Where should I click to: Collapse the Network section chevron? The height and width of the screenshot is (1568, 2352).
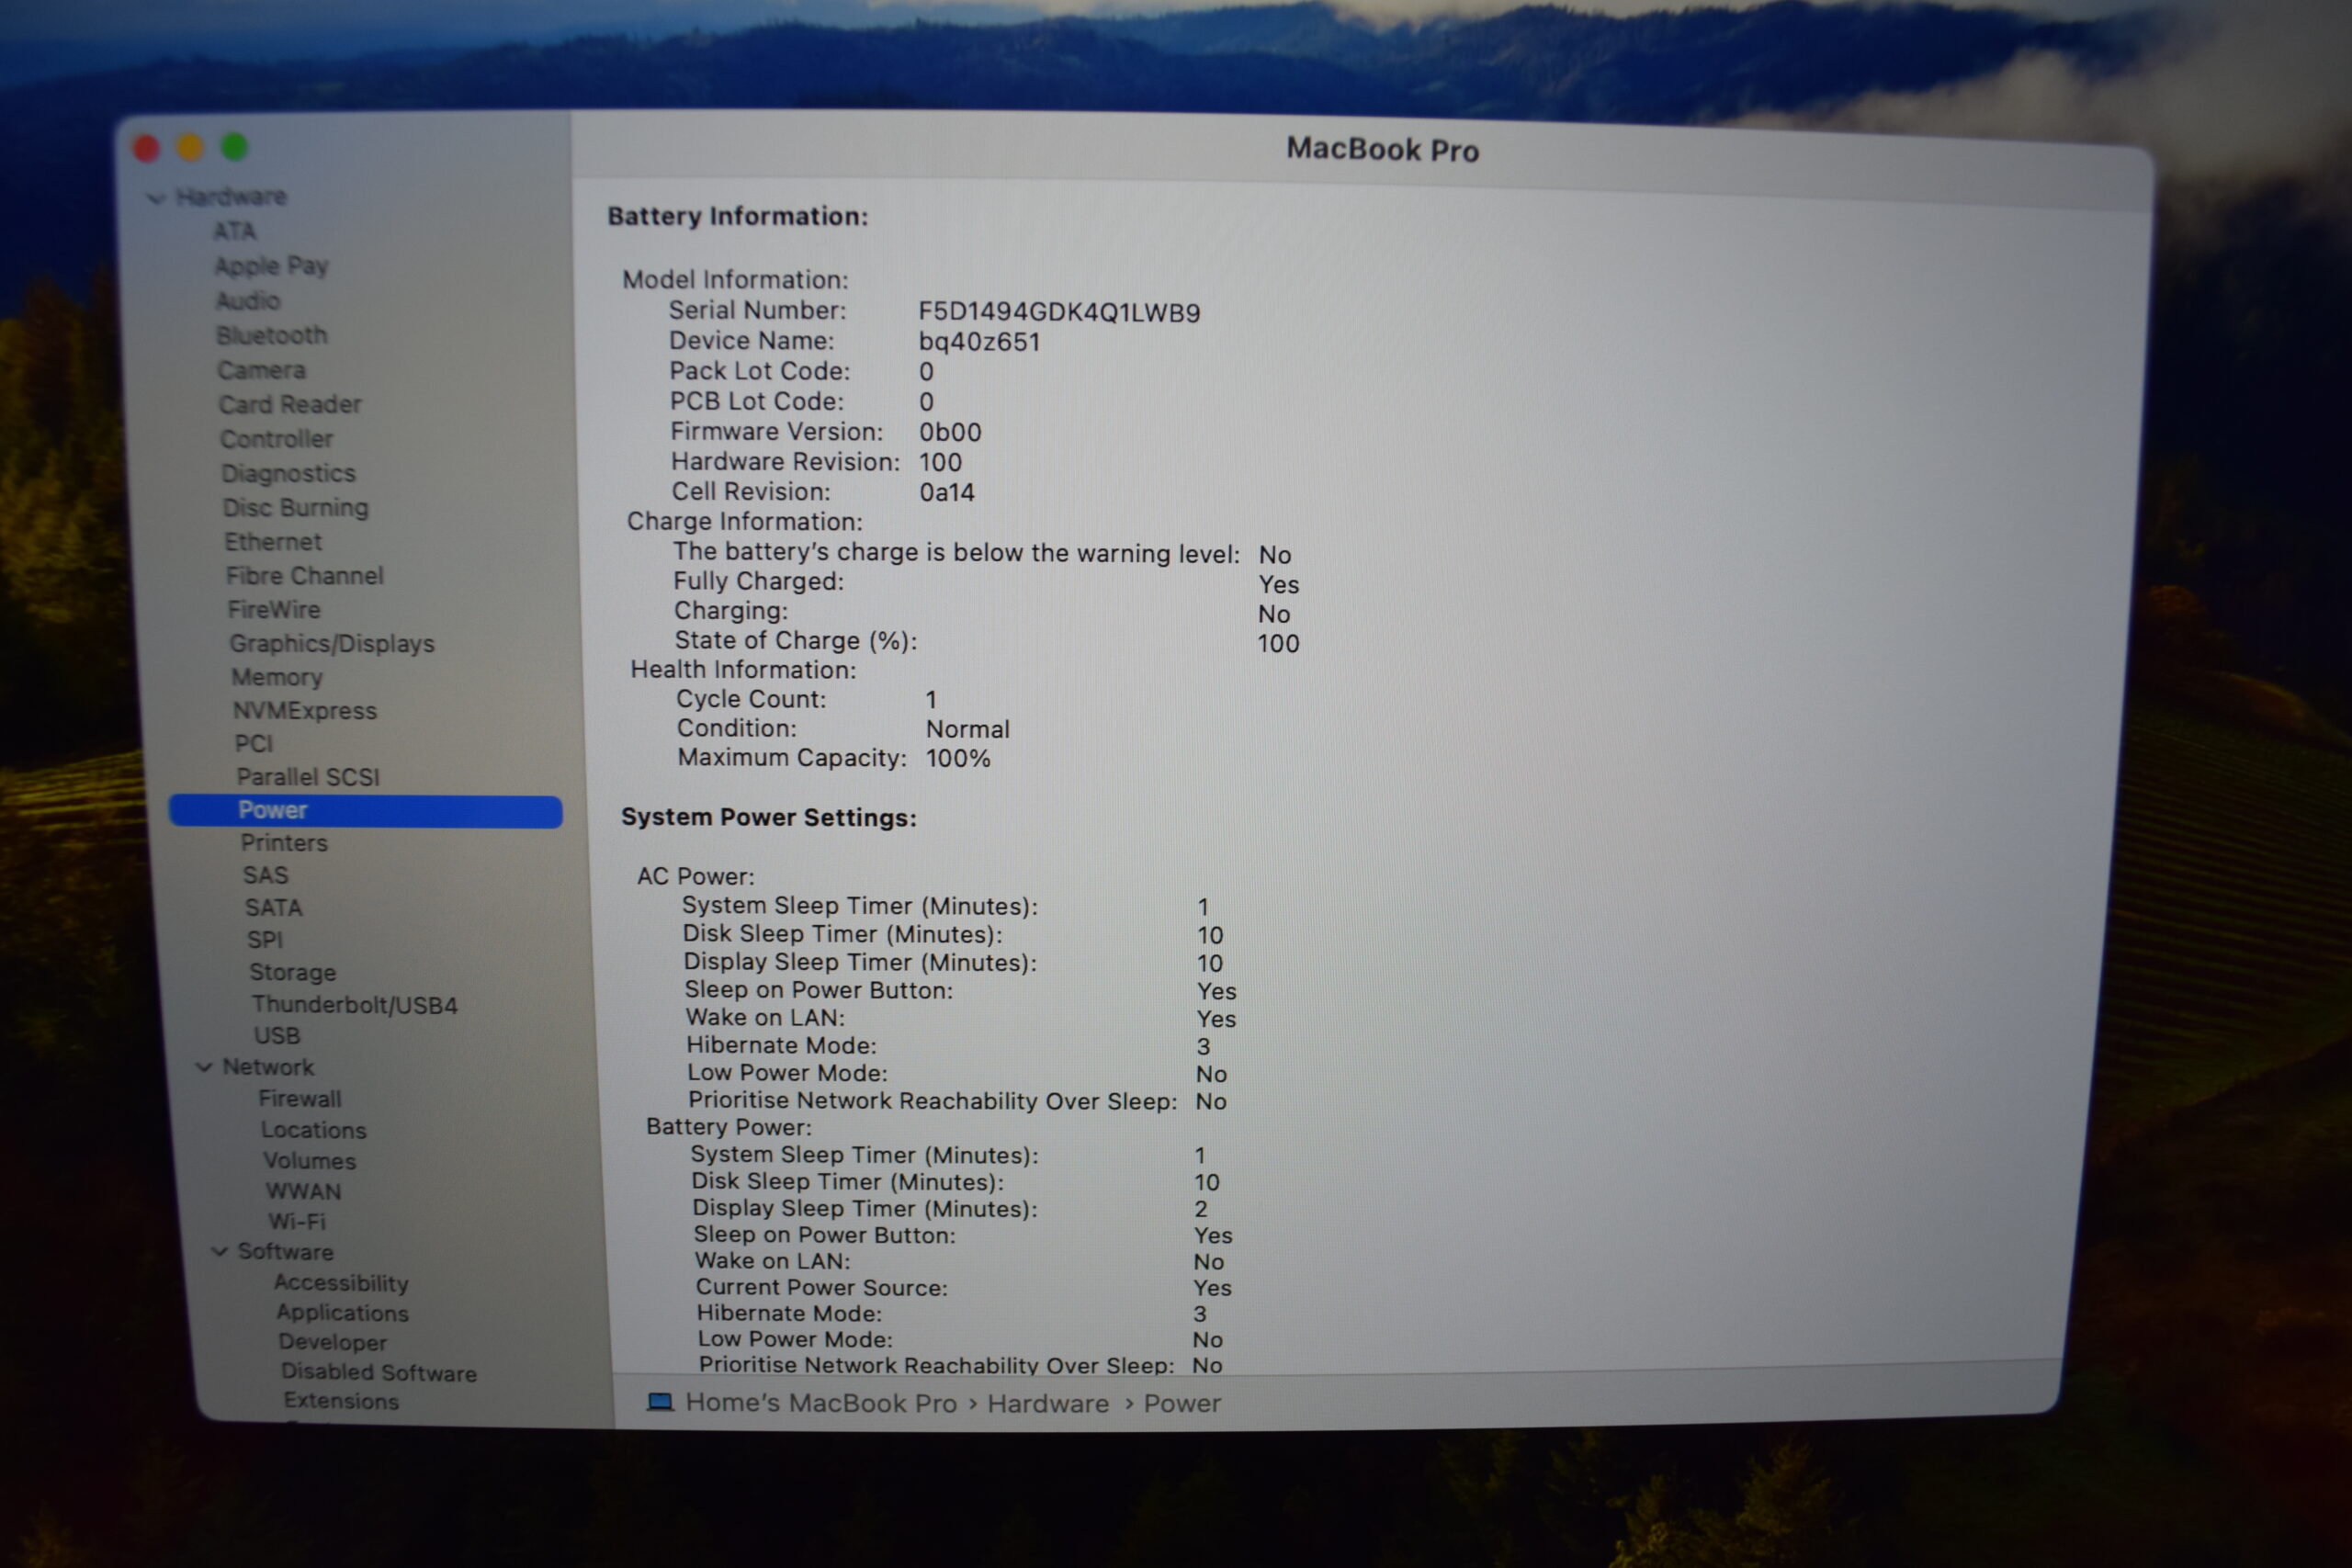click(x=204, y=1067)
